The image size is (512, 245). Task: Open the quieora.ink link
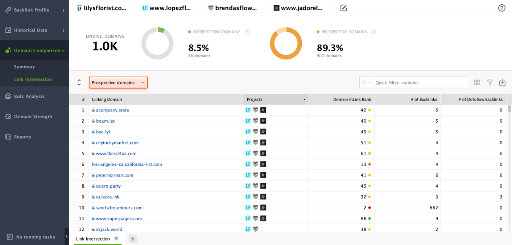(x=108, y=197)
